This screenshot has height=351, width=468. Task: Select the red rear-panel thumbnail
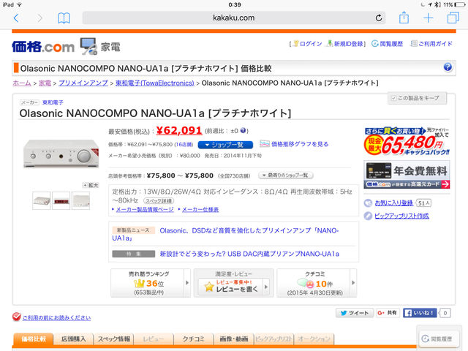[x=61, y=200]
